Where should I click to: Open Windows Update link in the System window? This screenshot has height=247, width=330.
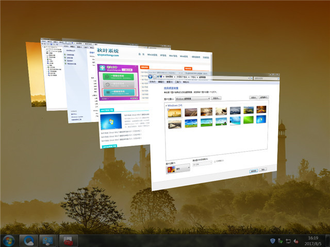point(77,117)
